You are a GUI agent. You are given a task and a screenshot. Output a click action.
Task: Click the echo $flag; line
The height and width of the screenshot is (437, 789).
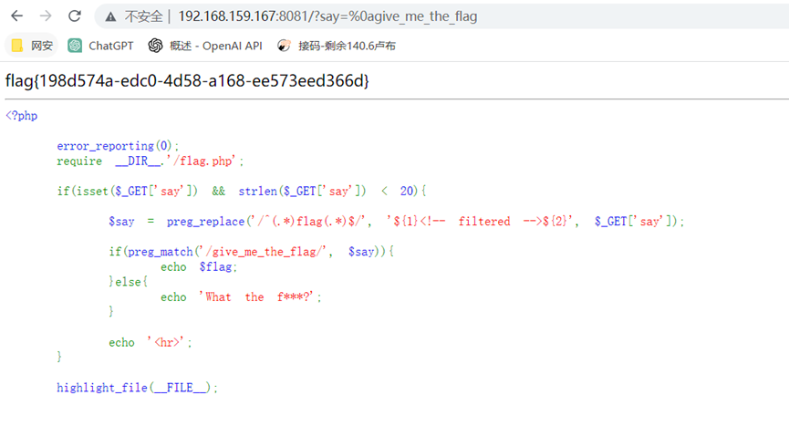point(199,266)
